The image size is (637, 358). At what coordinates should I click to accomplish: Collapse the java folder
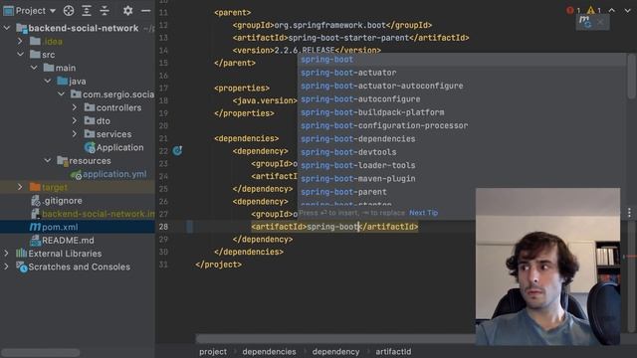48,82
